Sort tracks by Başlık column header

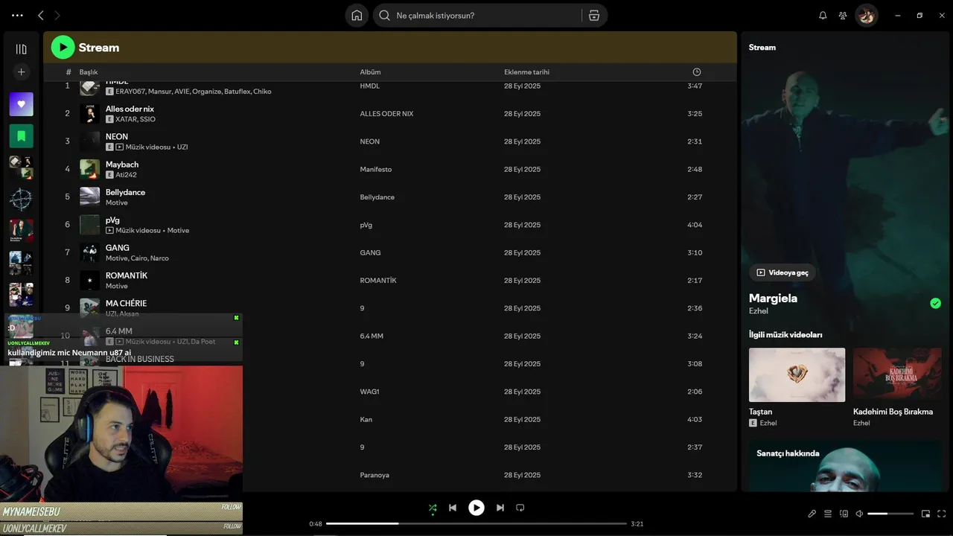click(89, 72)
